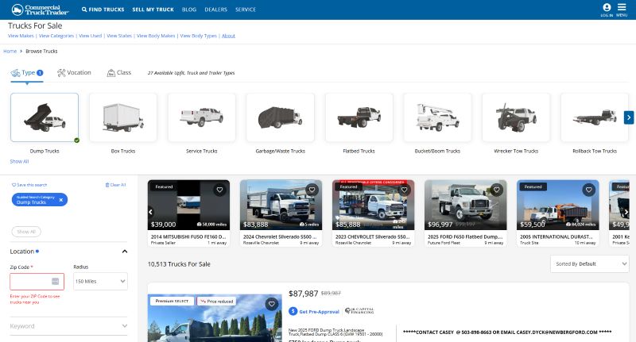636x342 pixels.
Task: Select the Dump Trucks type card
Action: 45,117
